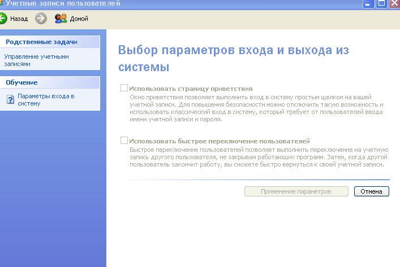Viewport: 400px width, 267px height.
Task: Open Параметры входа в систему help topic
Action: click(x=46, y=100)
